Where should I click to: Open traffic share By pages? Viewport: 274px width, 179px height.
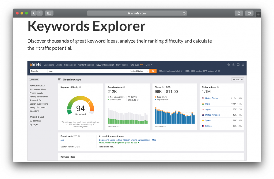[x=34, y=124]
